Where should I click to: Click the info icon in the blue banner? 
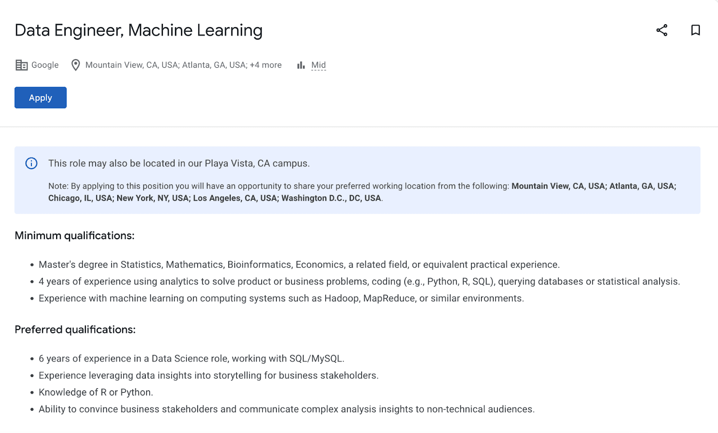pyautogui.click(x=31, y=163)
